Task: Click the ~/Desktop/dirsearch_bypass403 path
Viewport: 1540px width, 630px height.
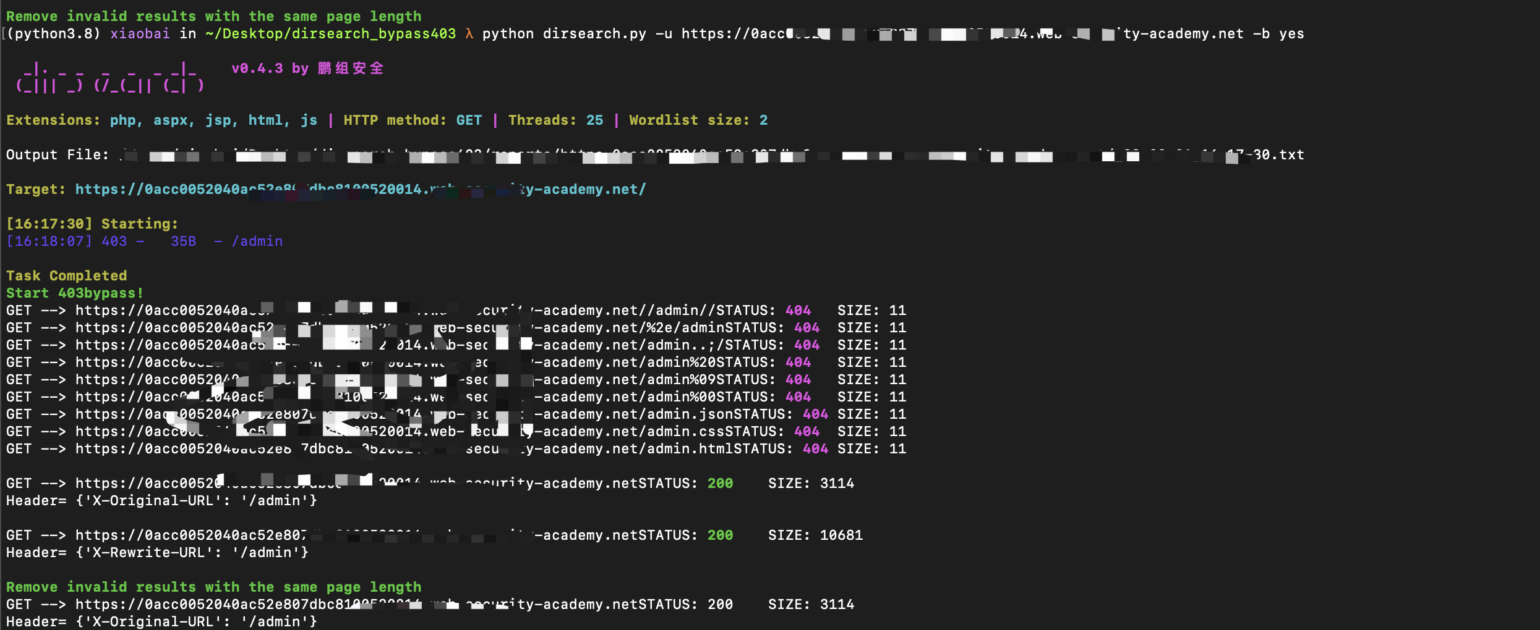Action: click(330, 34)
